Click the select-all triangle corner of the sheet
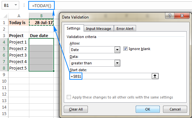Viewport: 192px width, 118px height. pyautogui.click(x=5, y=16)
